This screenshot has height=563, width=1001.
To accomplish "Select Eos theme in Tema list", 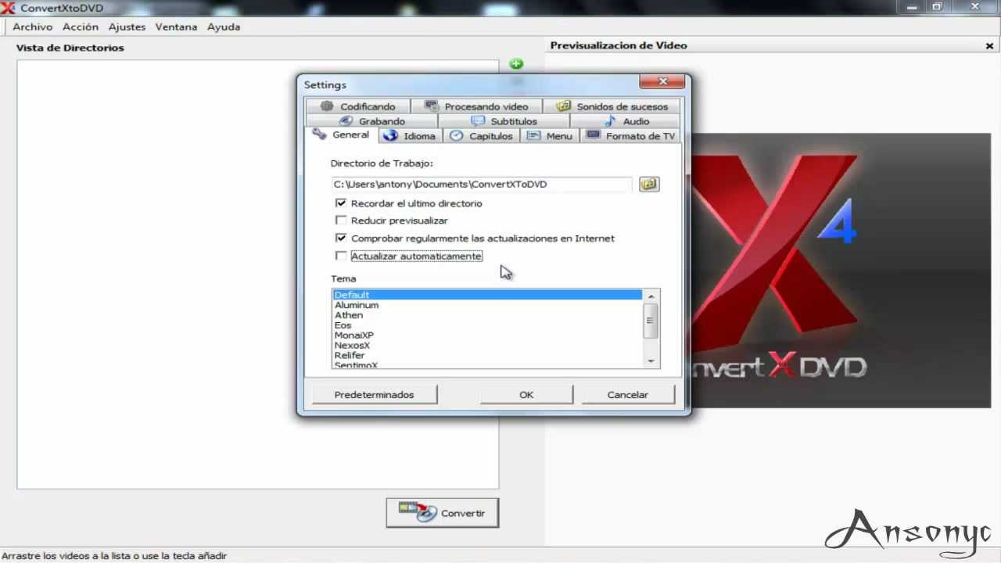I will coord(487,325).
